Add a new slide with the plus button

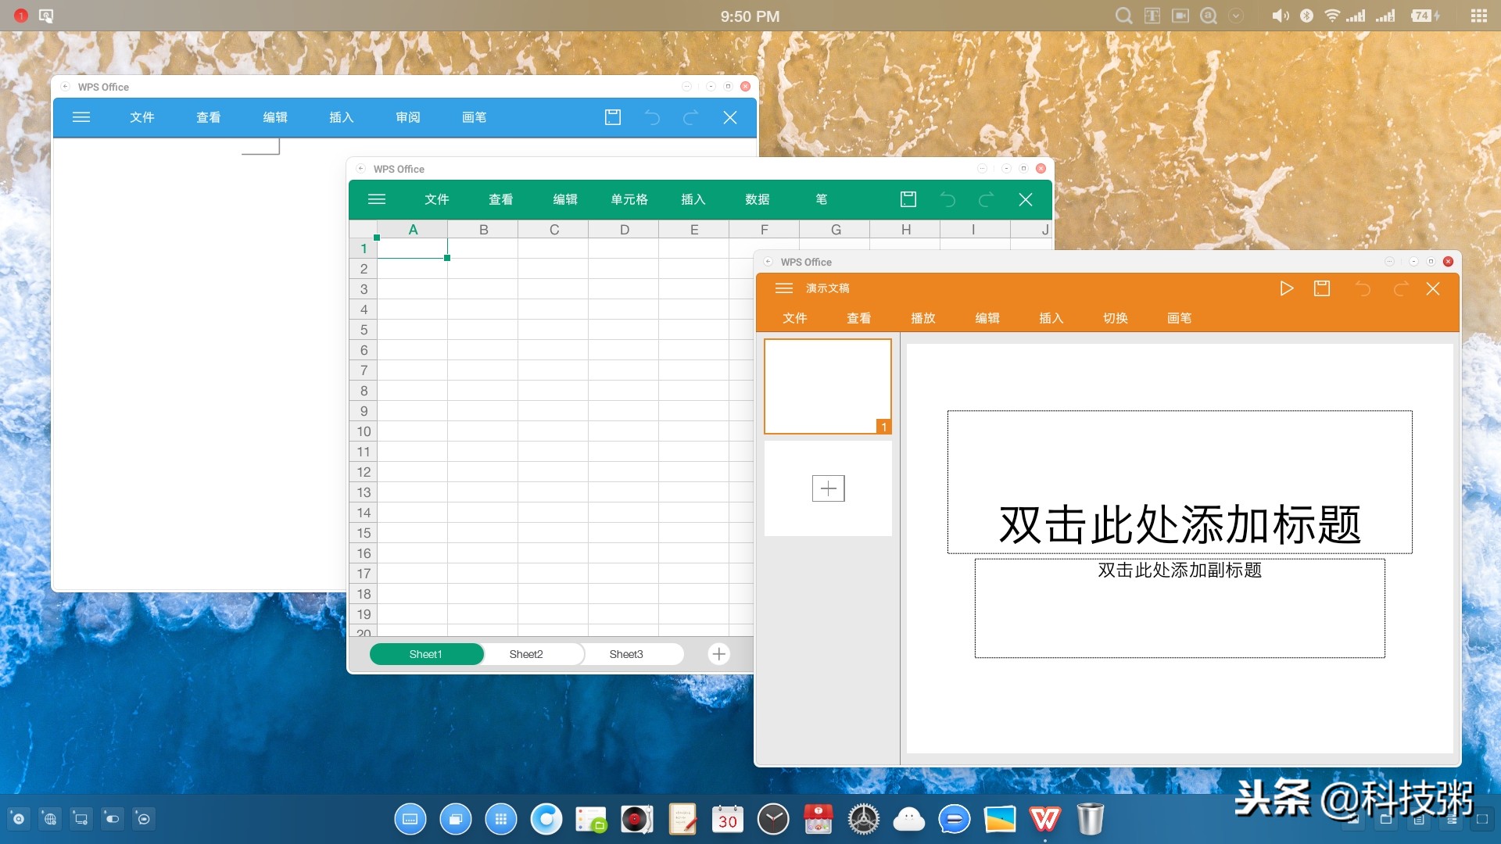(828, 488)
